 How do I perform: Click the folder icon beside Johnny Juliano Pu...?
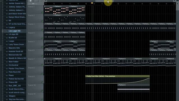pos(7,7)
